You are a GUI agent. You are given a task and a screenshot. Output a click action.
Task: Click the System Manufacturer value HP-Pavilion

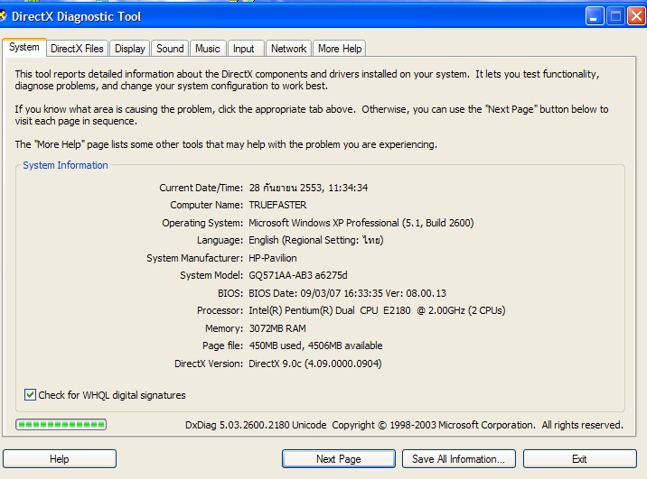coord(272,258)
